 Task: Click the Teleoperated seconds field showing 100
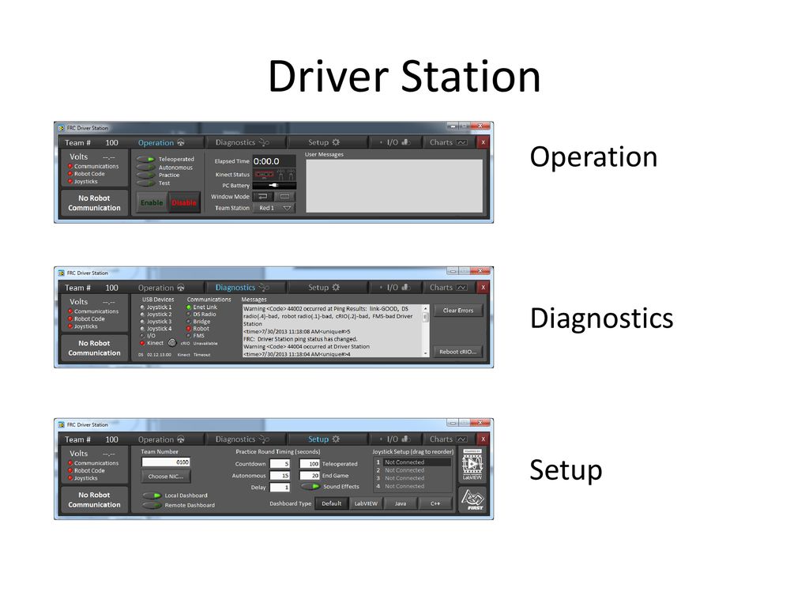tap(310, 463)
